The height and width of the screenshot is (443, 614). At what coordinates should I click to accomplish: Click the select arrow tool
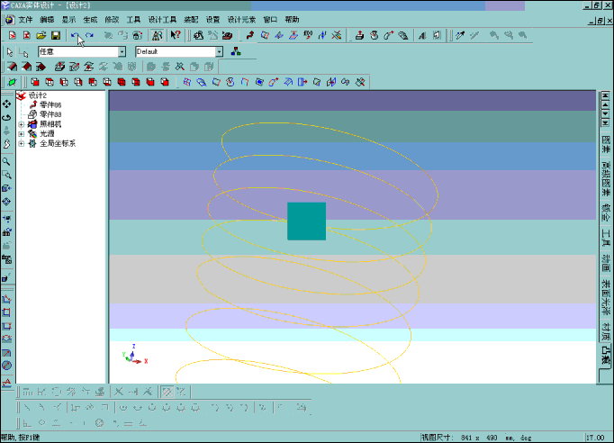coord(10,51)
